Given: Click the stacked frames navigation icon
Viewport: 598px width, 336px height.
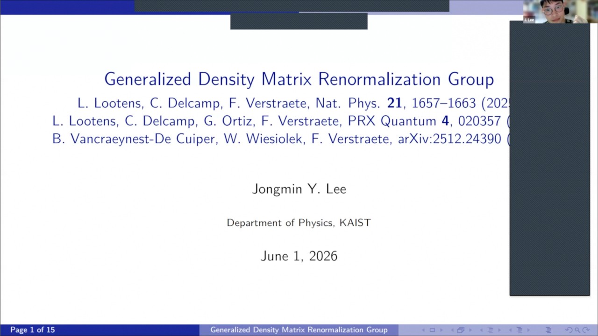Looking at the screenshot, I should coord(461,330).
